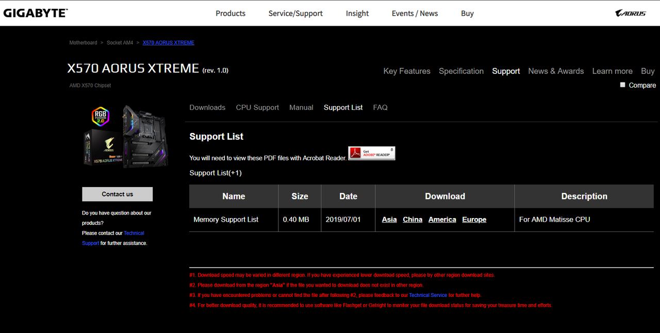Viewport: 660px width, 333px height.
Task: Download Memory Support List from Asia
Action: click(389, 220)
